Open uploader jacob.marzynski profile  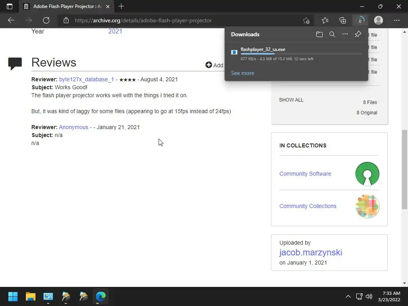(311, 252)
